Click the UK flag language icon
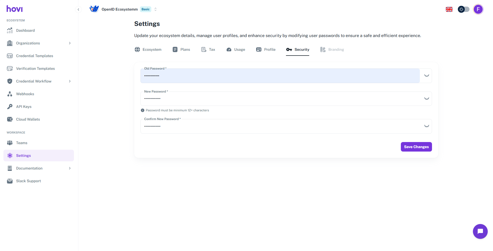493x251 pixels. (449, 9)
